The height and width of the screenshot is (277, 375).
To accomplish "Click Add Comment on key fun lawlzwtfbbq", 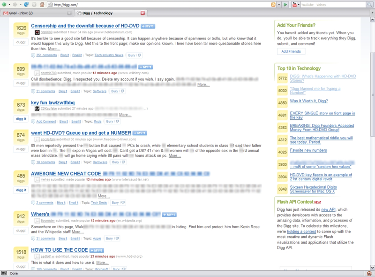I will (x=46, y=122).
